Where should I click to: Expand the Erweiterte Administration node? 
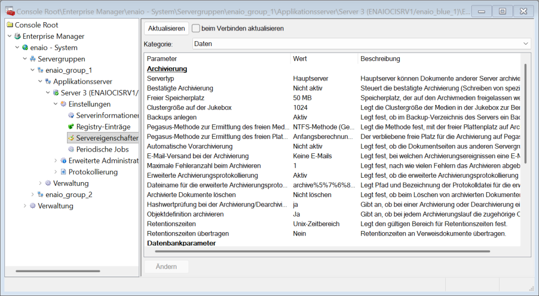[55, 160]
